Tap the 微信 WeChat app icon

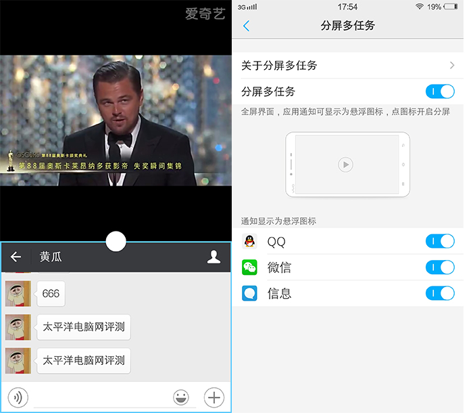[x=250, y=267]
